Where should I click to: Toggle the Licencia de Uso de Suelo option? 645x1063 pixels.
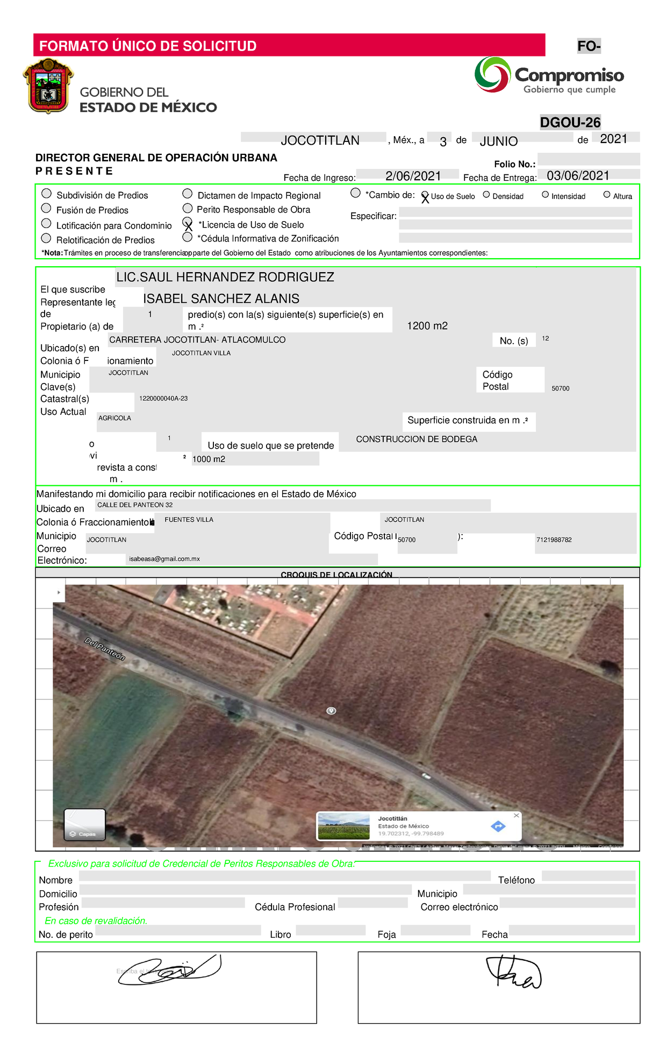[x=188, y=223]
